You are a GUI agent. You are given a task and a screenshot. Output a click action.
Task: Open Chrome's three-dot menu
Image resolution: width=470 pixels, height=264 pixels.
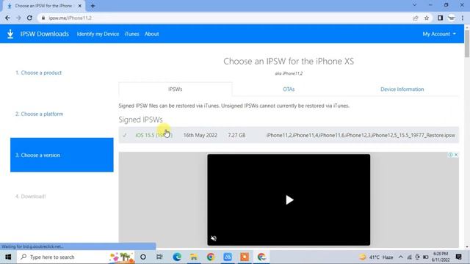tap(463, 18)
